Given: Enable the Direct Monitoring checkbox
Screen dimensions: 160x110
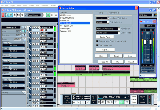Looking at the screenshot, I should 97,45.
